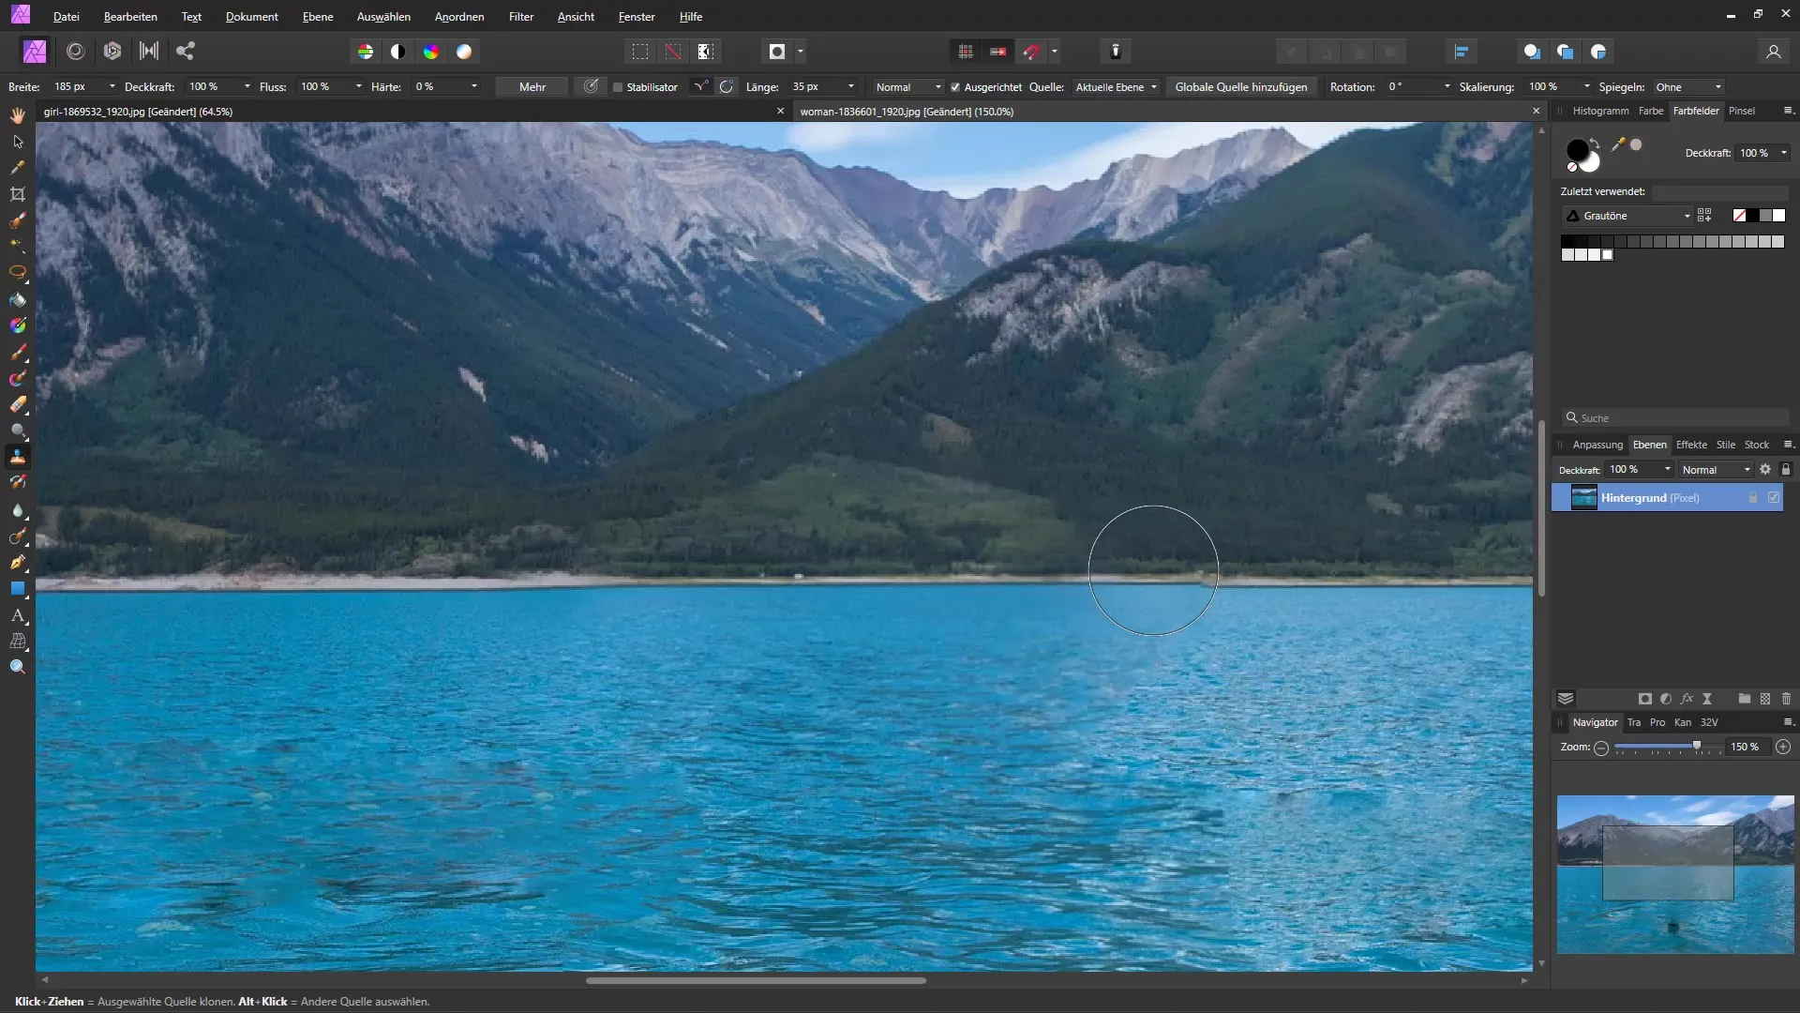Screen dimensions: 1800x1013
Task: Select the Move tool
Action: coord(17,140)
